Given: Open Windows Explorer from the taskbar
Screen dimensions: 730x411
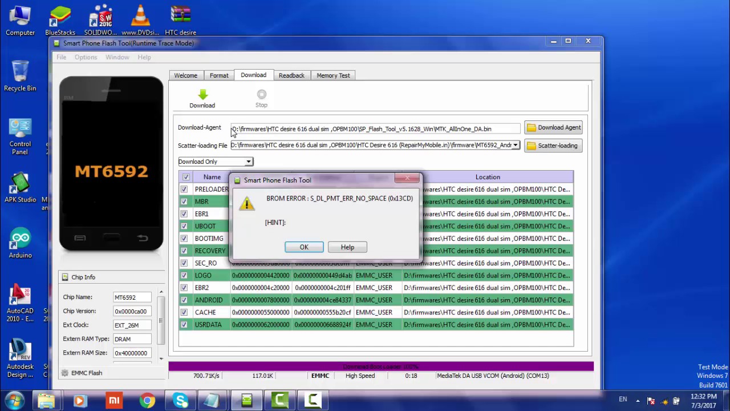Looking at the screenshot, I should 47,401.
